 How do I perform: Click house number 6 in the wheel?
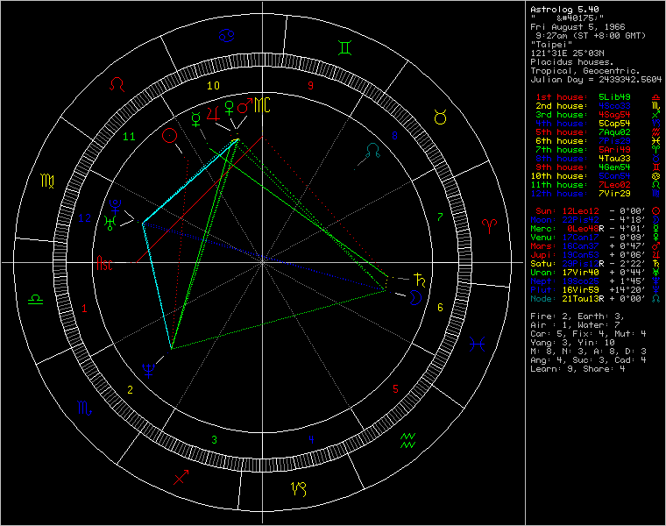coord(440,307)
